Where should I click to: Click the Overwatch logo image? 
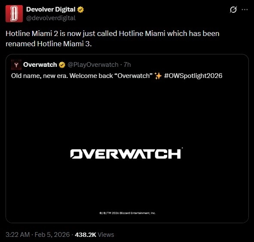click(126, 153)
